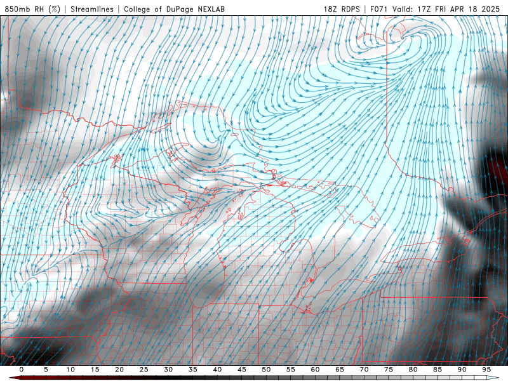Click the 95 value on the RH color scale
The image size is (508, 381).
point(486,370)
